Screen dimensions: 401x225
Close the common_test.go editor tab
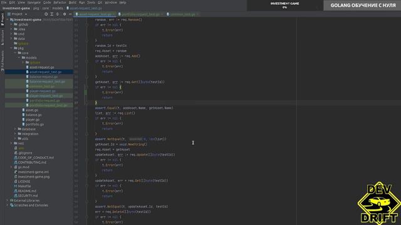pos(198,14)
